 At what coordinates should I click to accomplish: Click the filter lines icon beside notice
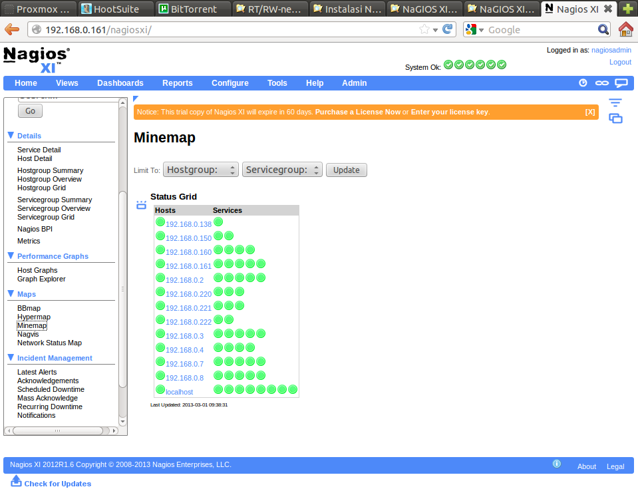coord(615,103)
